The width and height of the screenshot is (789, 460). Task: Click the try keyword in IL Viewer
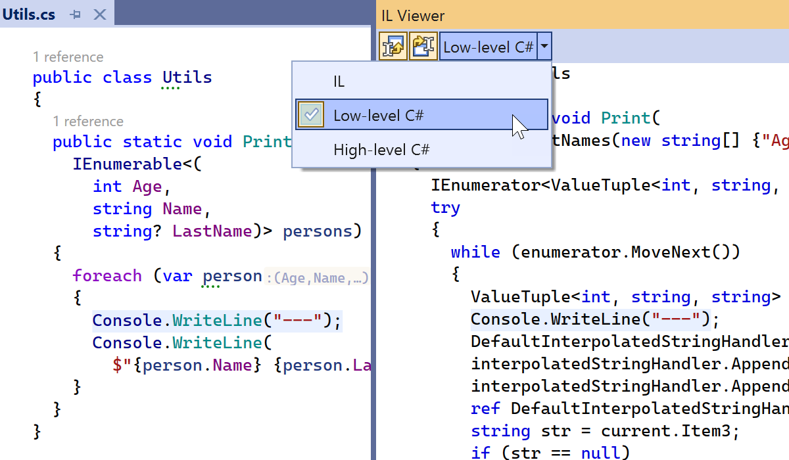click(x=445, y=208)
